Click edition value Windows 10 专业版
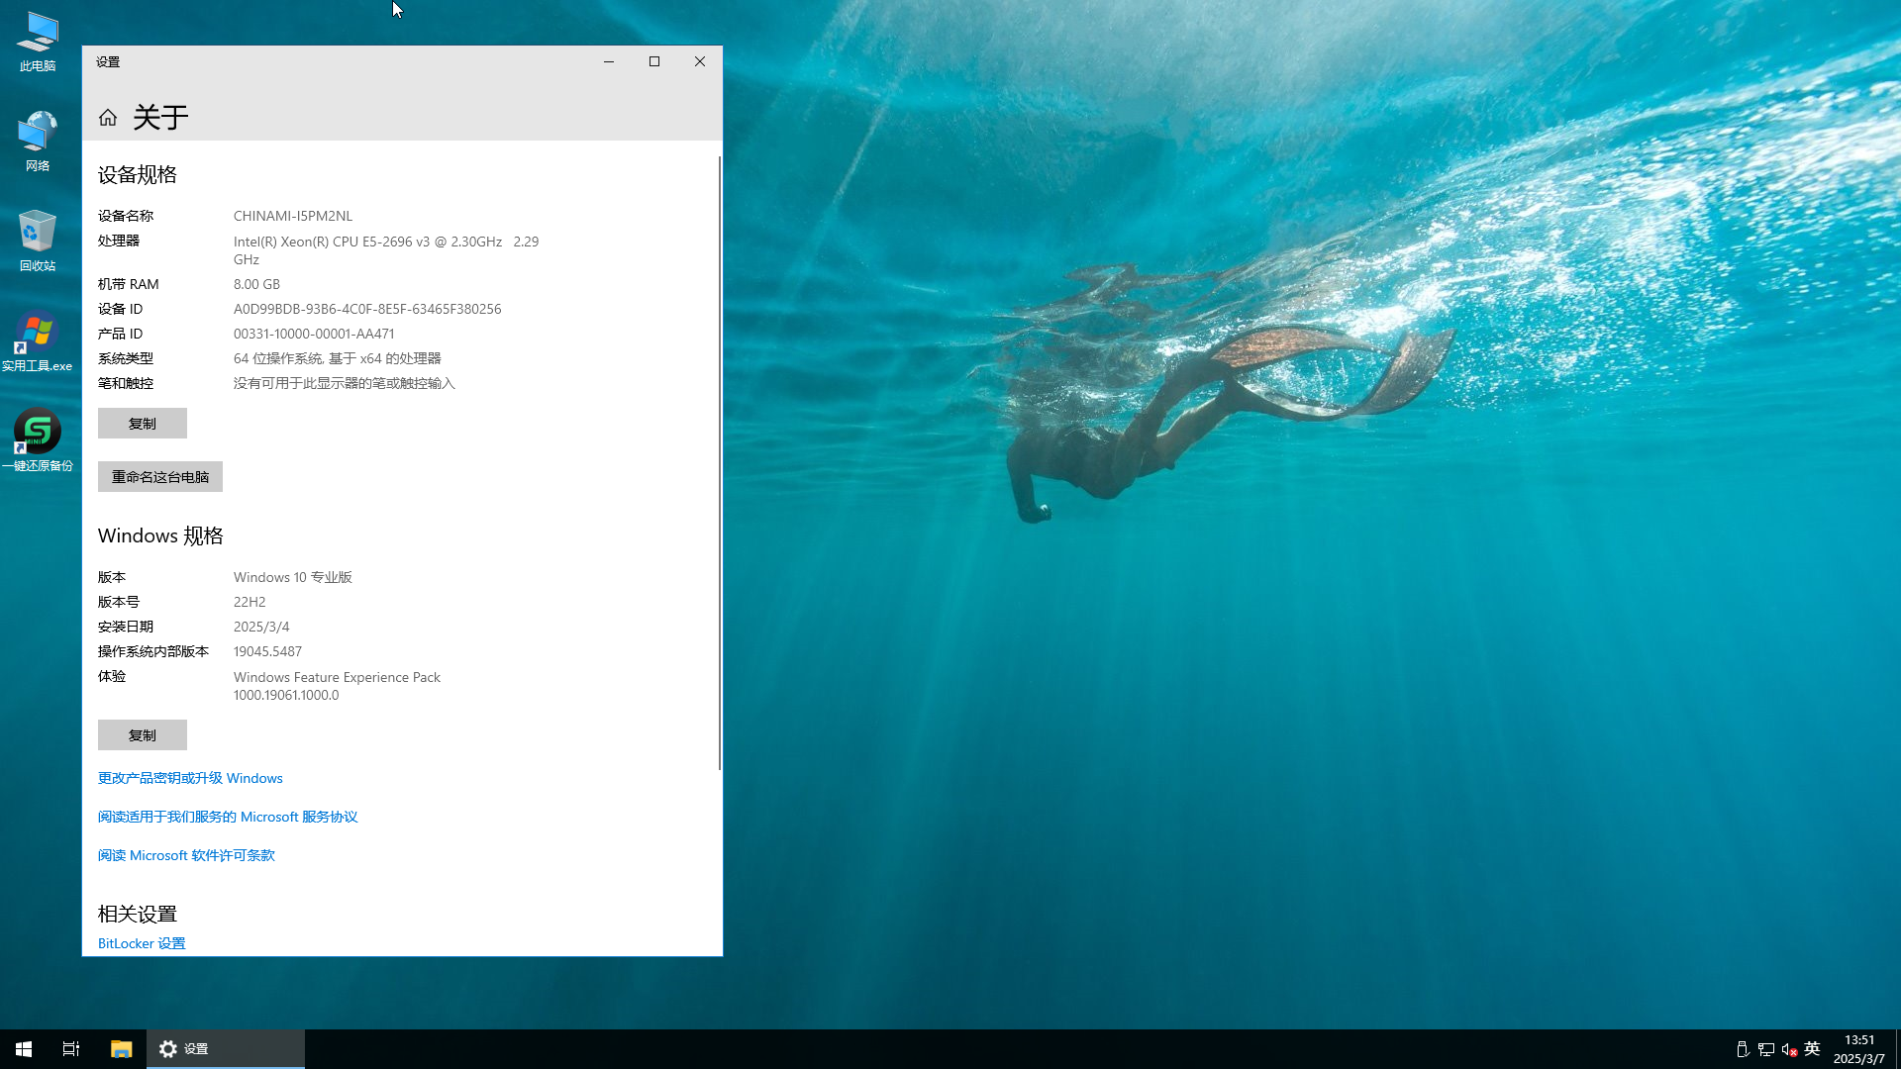This screenshot has height=1069, width=1901. 293,577
